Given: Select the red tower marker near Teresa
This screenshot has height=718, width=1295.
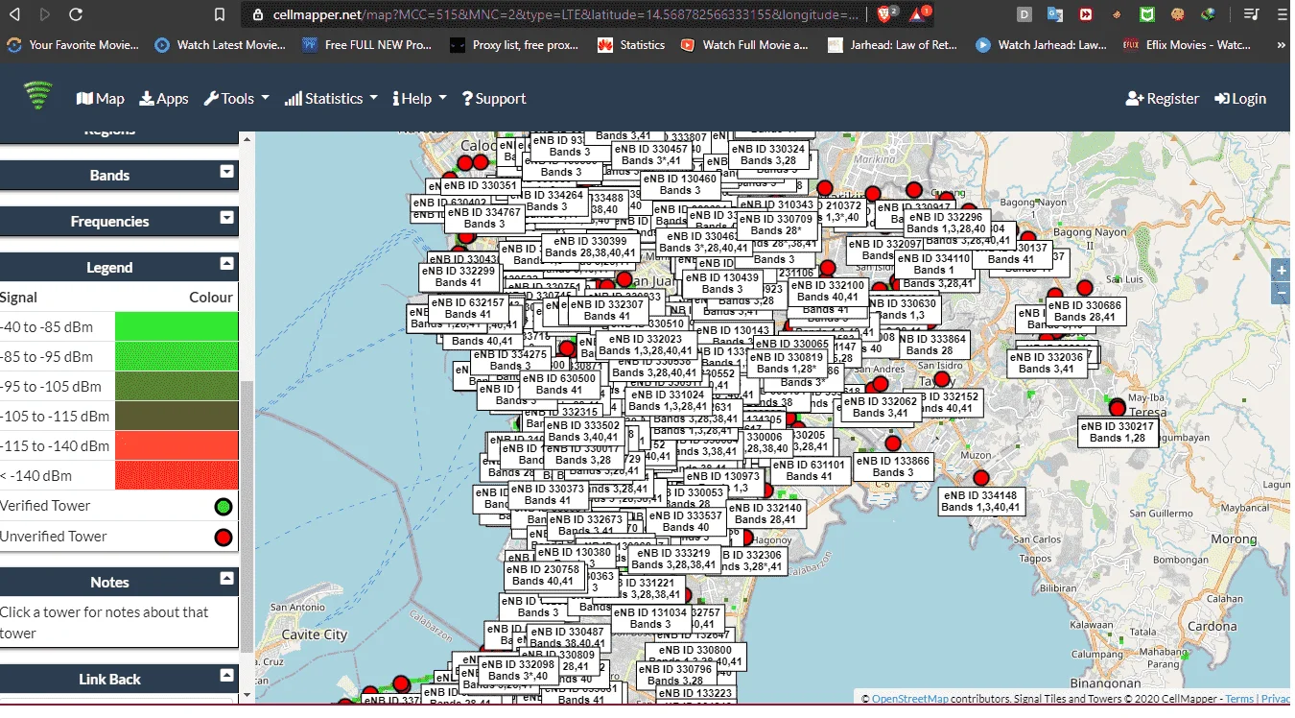Looking at the screenshot, I should (x=1117, y=408).
